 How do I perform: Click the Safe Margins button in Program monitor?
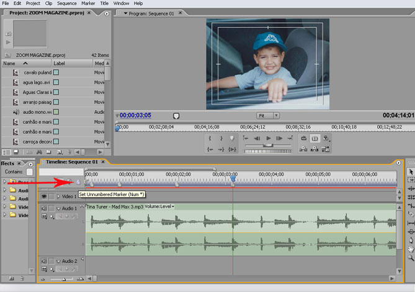[315, 139]
